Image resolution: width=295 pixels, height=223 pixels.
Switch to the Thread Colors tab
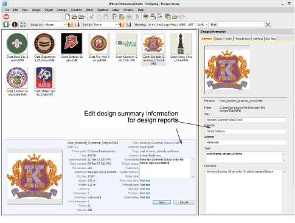click(x=242, y=39)
